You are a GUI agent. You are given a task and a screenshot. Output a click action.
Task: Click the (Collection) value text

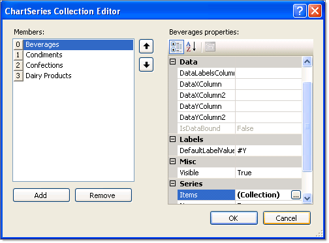point(258,195)
